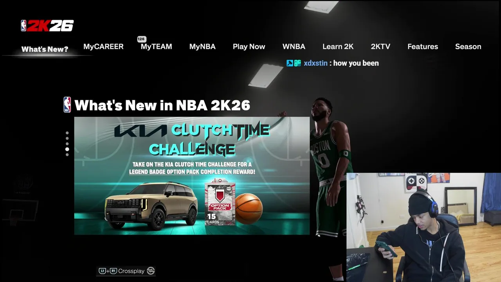Open the 2KTV tab
501x282 pixels.
pyautogui.click(x=380, y=47)
